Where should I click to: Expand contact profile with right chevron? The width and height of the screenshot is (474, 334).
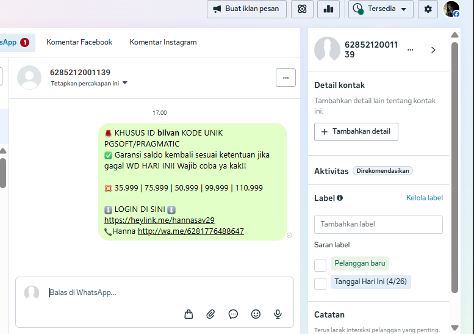coord(433,50)
